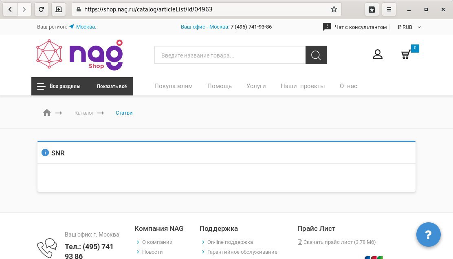453x259 pixels.
Task: Open chat via the speech bubble icon
Action: [x=327, y=27]
